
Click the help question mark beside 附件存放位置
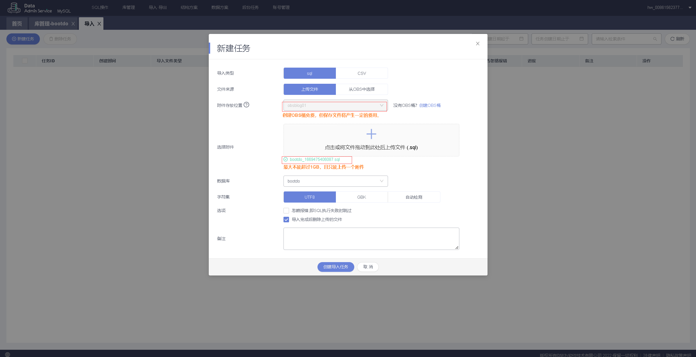click(x=247, y=105)
